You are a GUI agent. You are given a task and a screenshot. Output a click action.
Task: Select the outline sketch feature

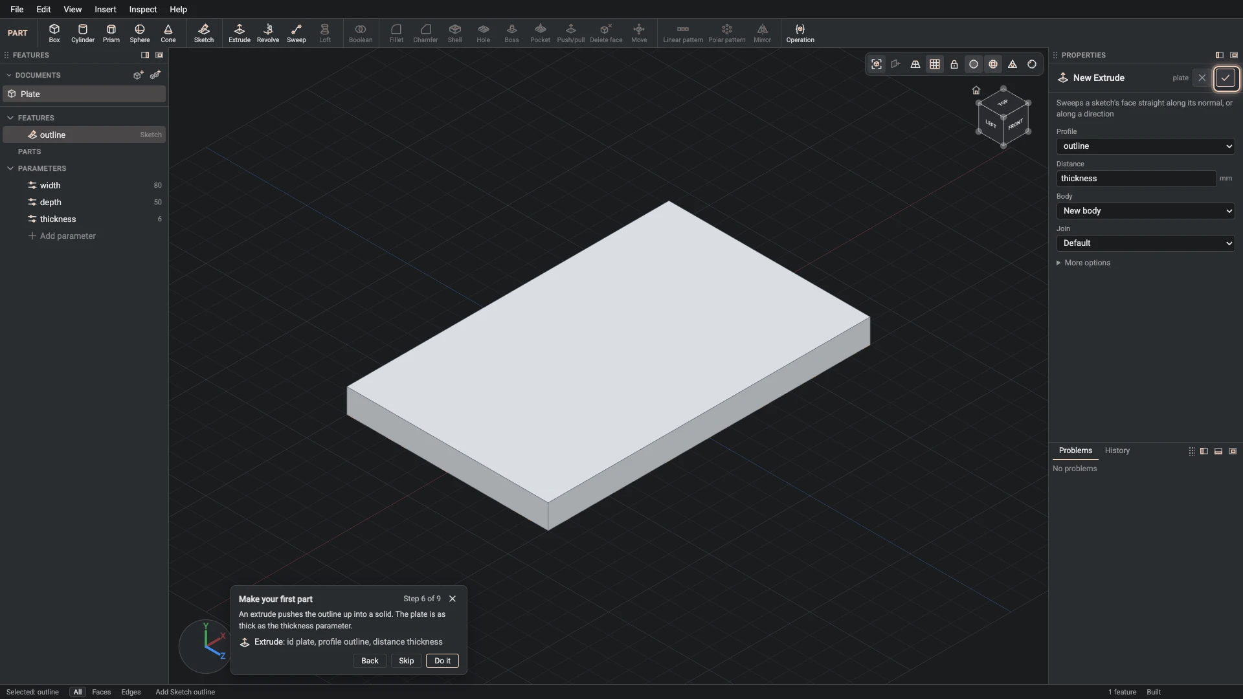point(84,135)
